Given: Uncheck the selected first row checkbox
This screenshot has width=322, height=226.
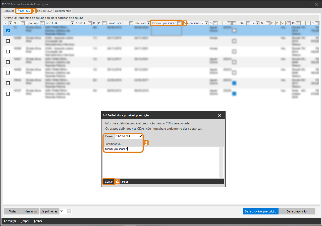Looking at the screenshot, I should (x=8, y=30).
